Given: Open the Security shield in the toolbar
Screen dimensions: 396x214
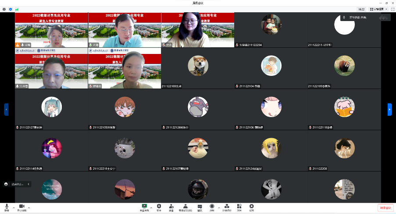Looking at the screenshot, I should (159, 207).
